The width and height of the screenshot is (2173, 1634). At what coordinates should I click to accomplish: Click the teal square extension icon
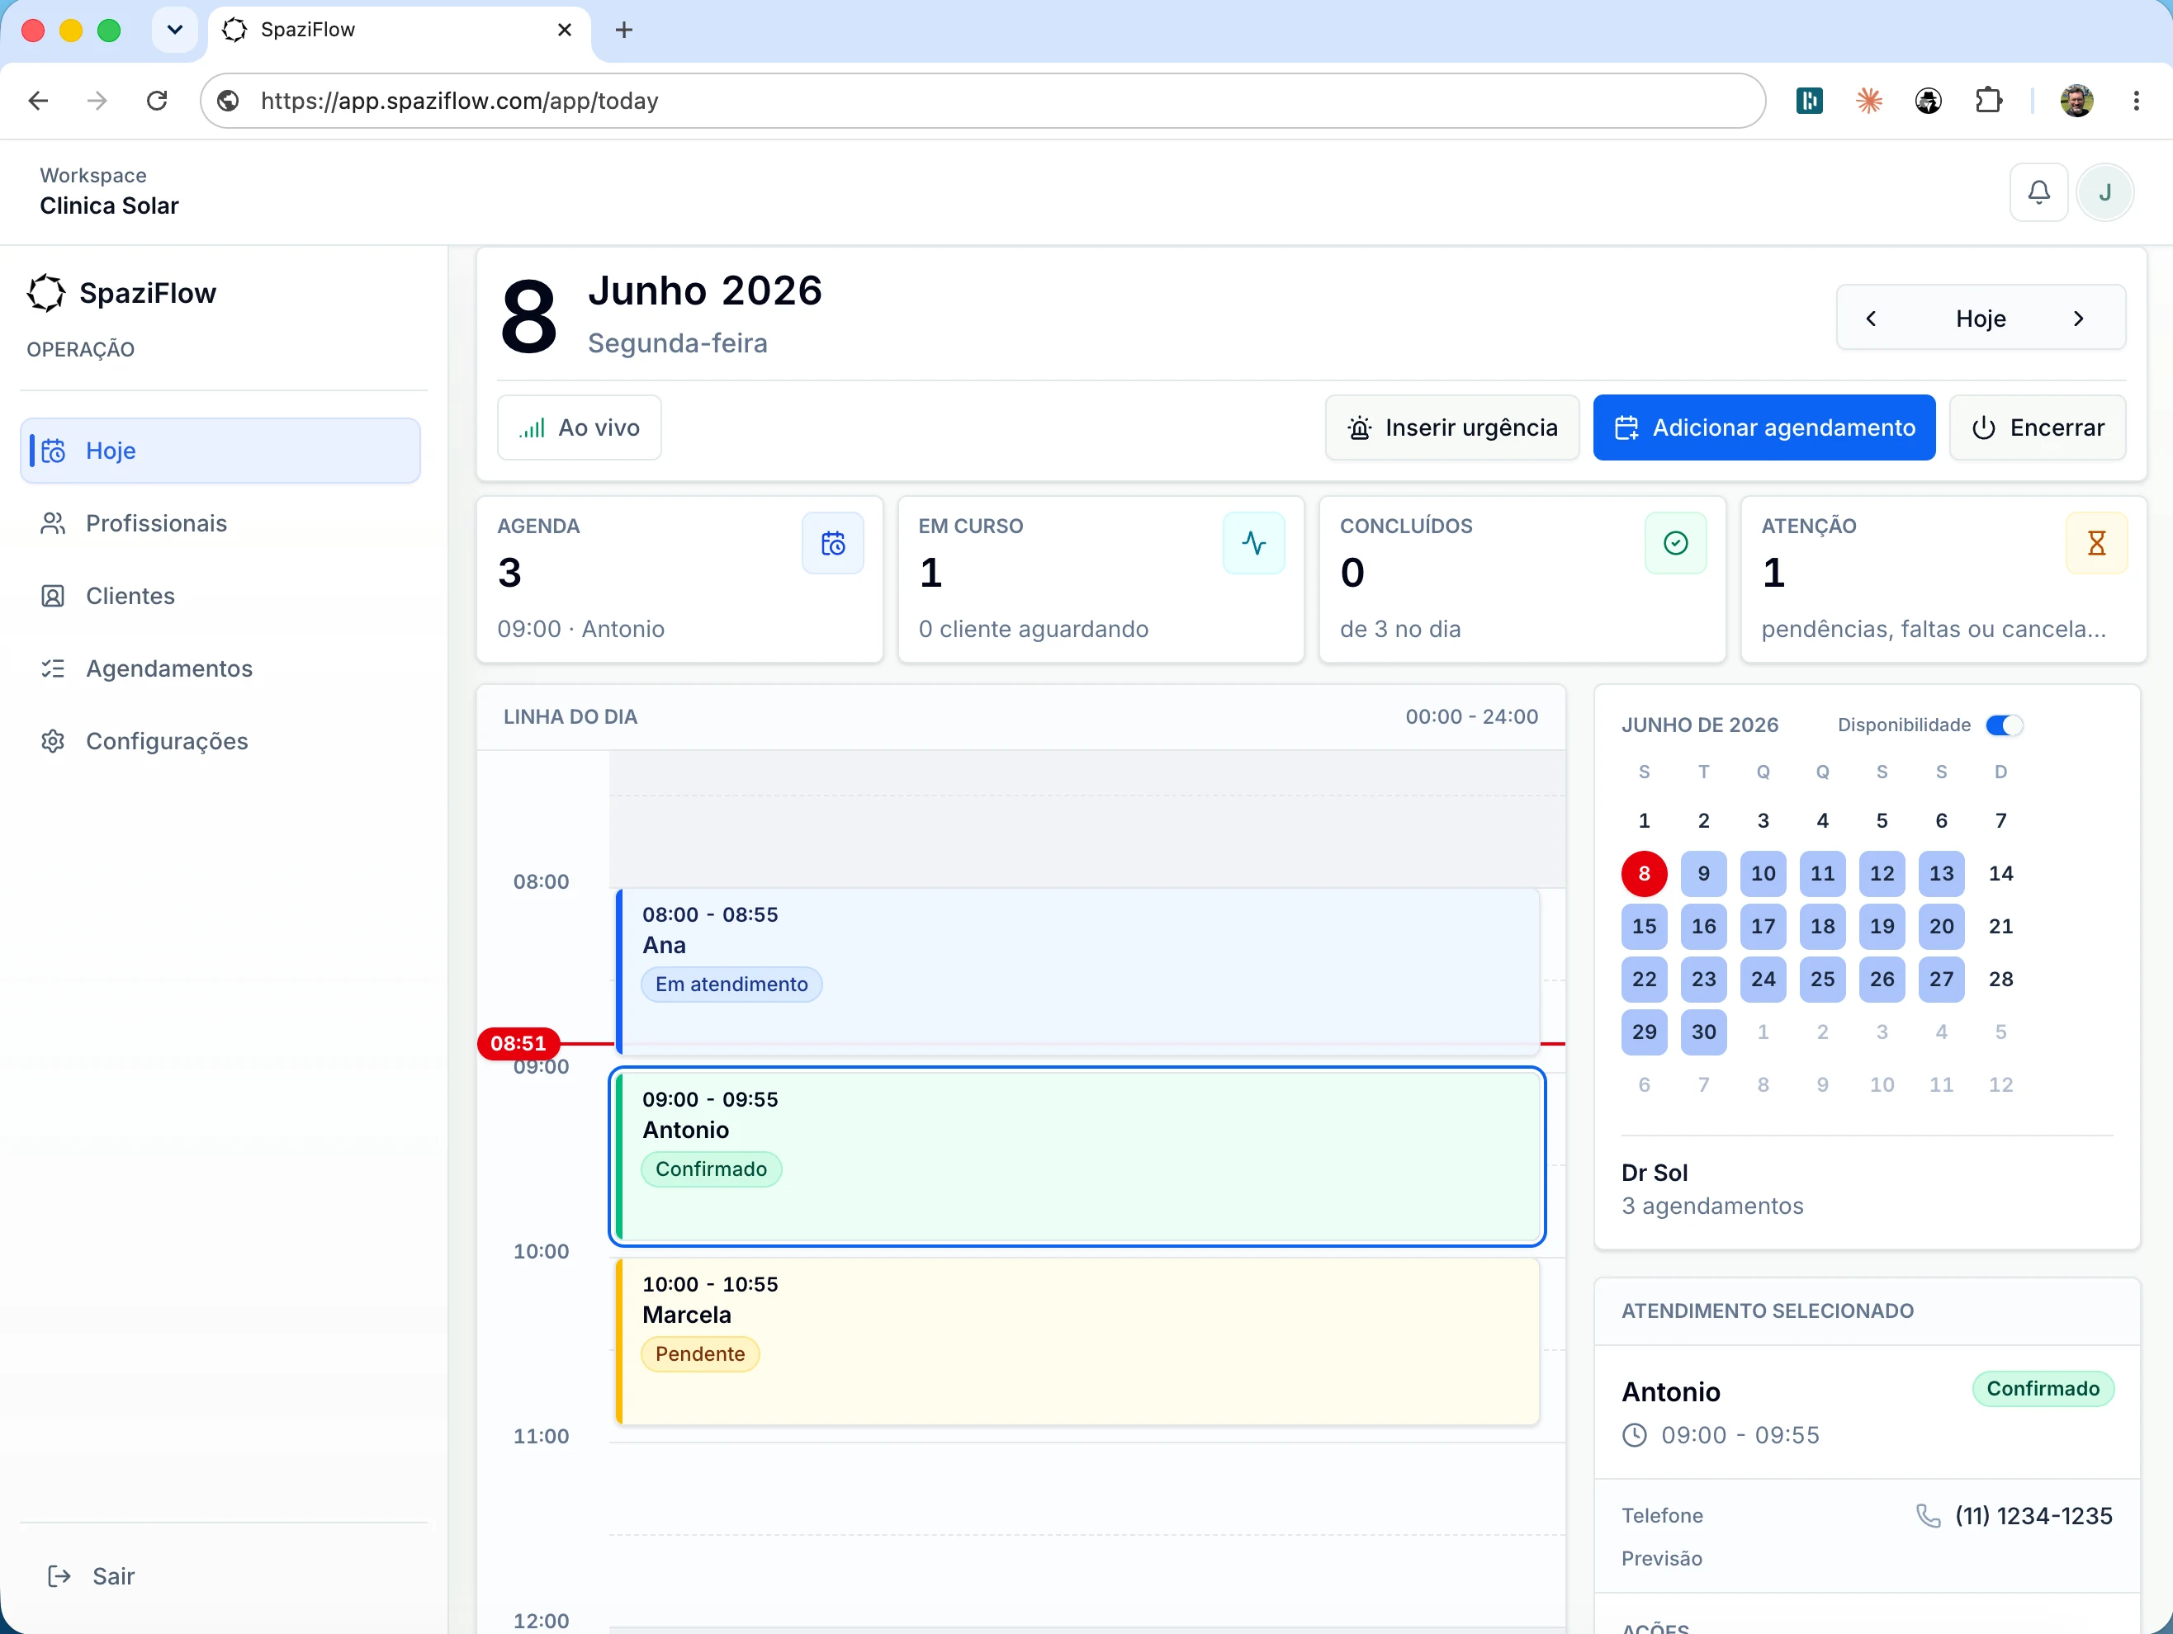[1810, 100]
